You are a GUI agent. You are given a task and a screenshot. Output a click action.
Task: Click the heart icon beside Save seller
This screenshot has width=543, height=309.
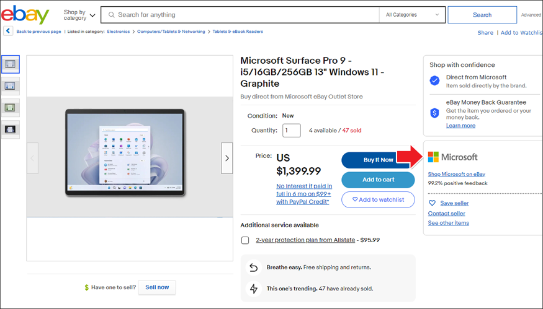point(432,203)
